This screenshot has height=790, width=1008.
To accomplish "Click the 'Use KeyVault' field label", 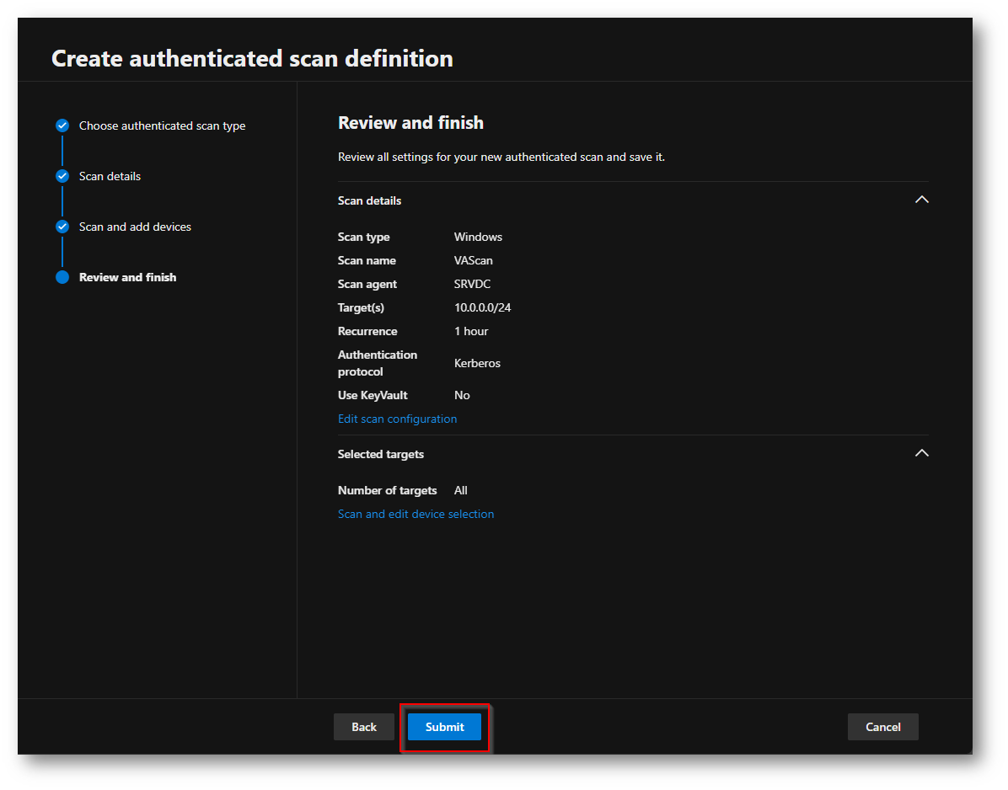I will pyautogui.click(x=373, y=396).
